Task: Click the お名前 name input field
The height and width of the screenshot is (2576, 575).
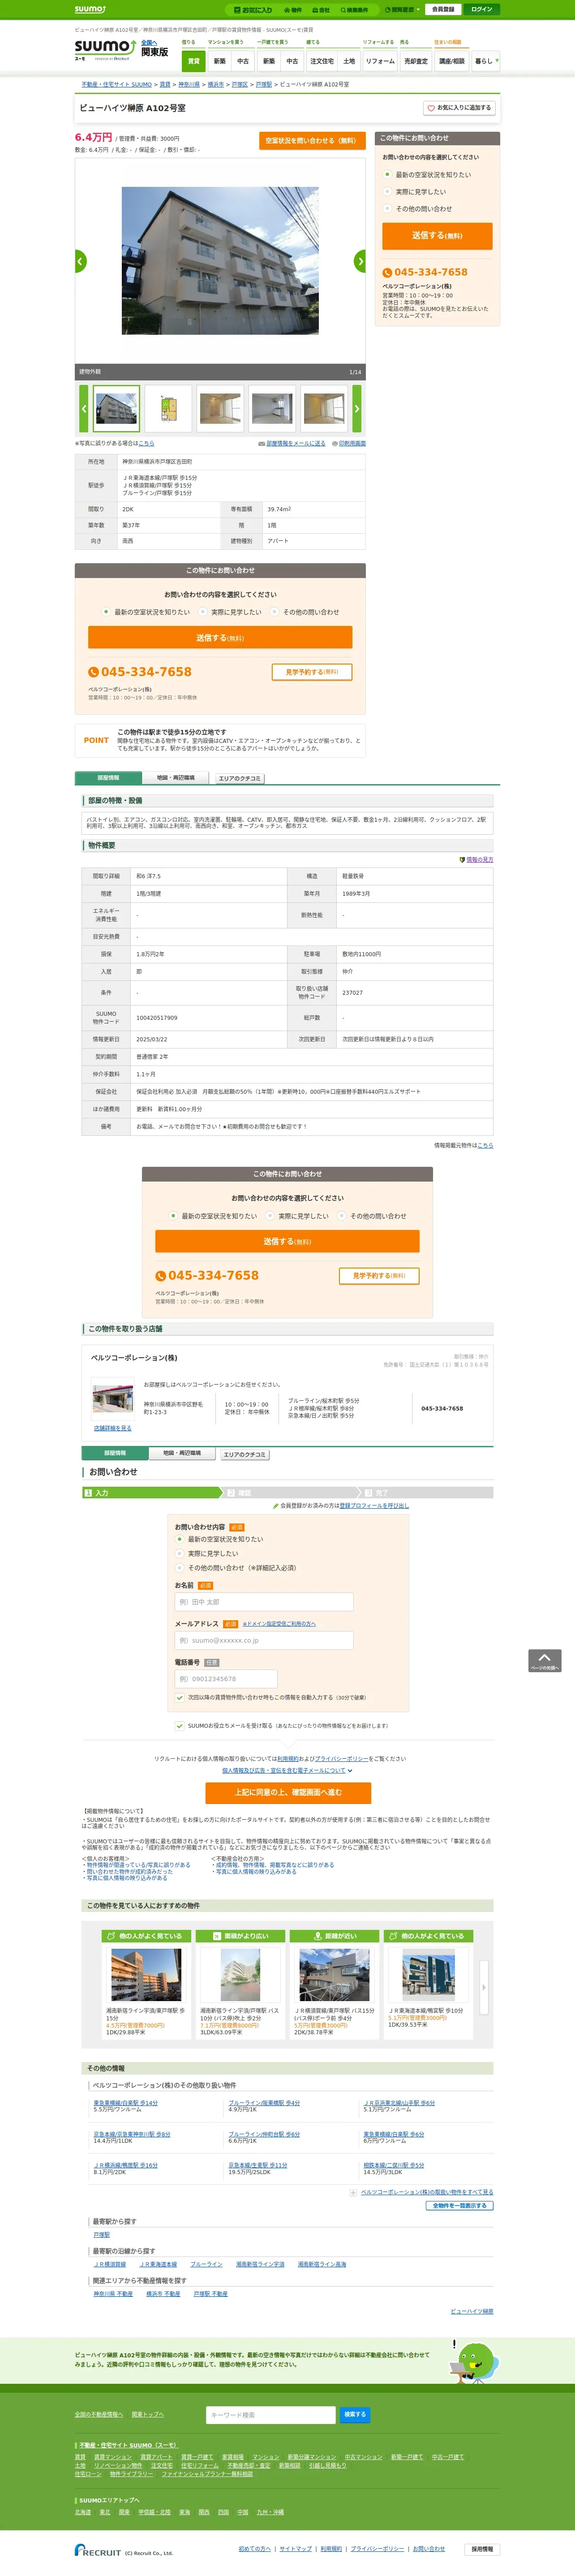Action: pos(264,1601)
